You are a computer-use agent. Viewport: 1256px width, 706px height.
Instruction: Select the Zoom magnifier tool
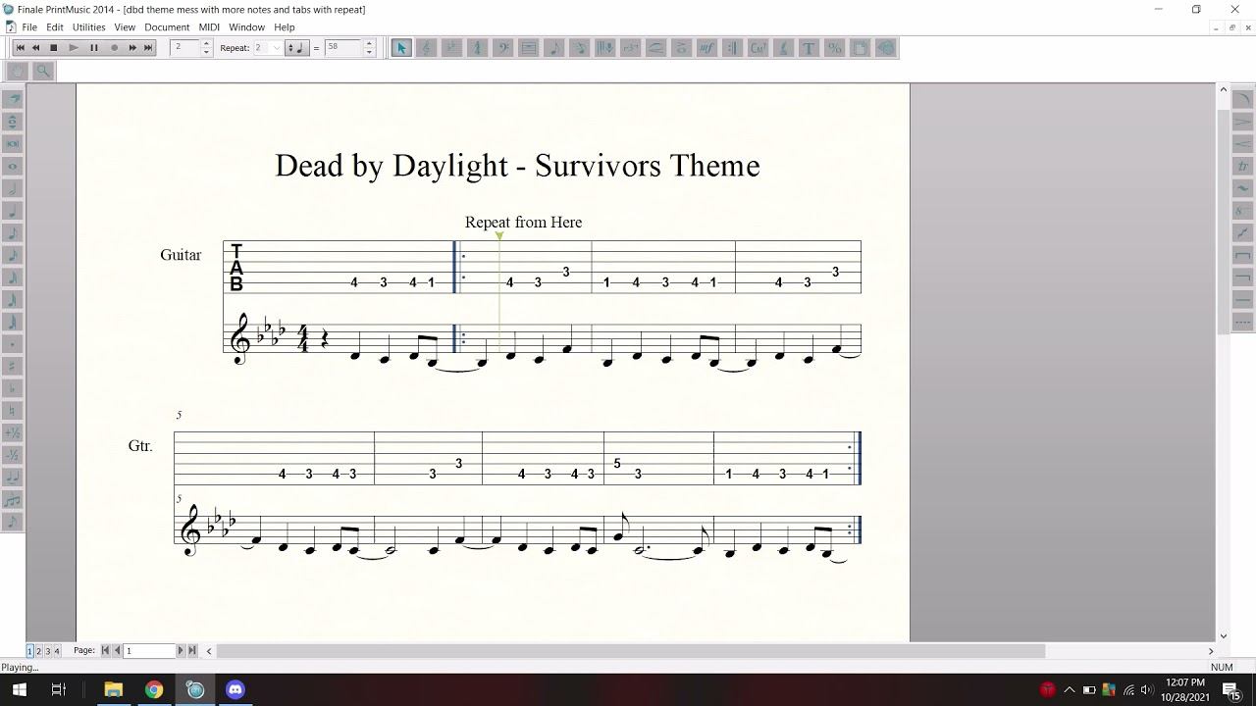tap(43, 71)
